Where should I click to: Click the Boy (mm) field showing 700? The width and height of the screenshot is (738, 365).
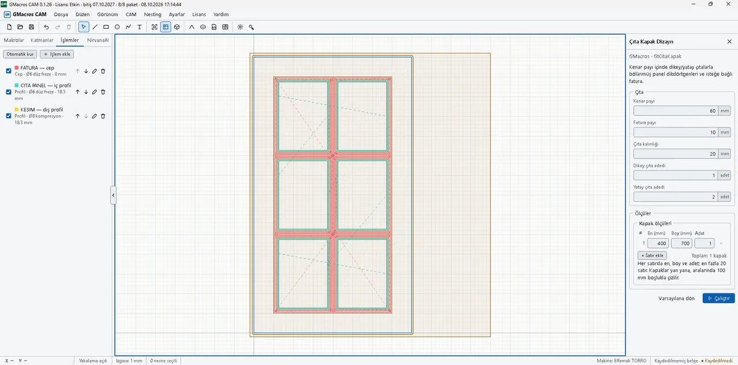coord(681,243)
